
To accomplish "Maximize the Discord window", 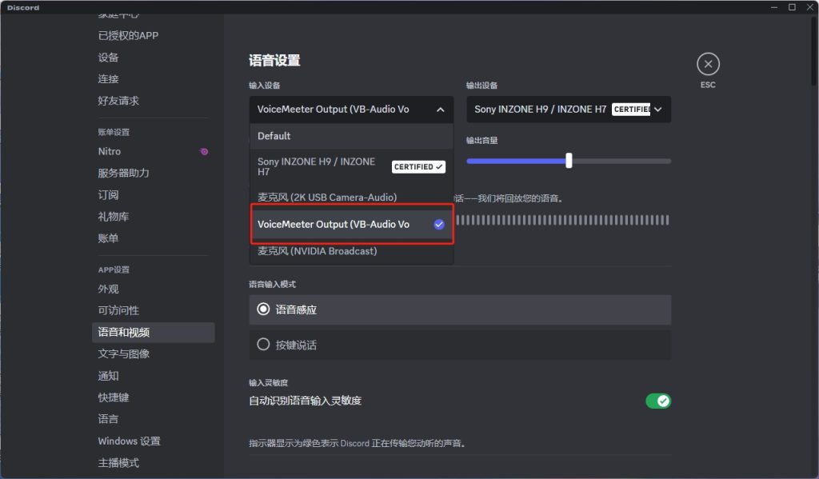I will [x=792, y=7].
